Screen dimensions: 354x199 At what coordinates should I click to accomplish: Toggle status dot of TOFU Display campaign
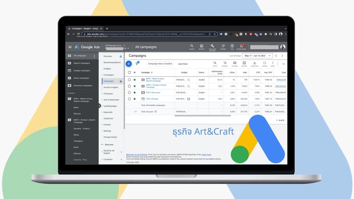pyautogui.click(x=135, y=99)
